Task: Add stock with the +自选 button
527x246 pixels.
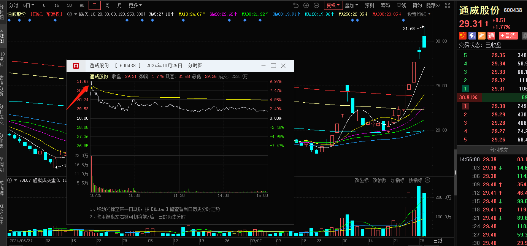Action: coord(508,35)
